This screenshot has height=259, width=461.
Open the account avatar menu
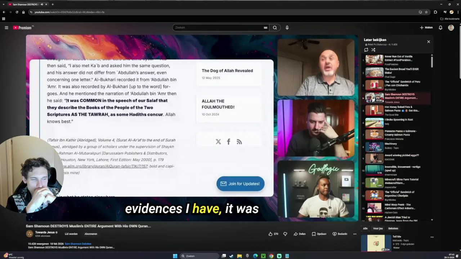pos(451,28)
